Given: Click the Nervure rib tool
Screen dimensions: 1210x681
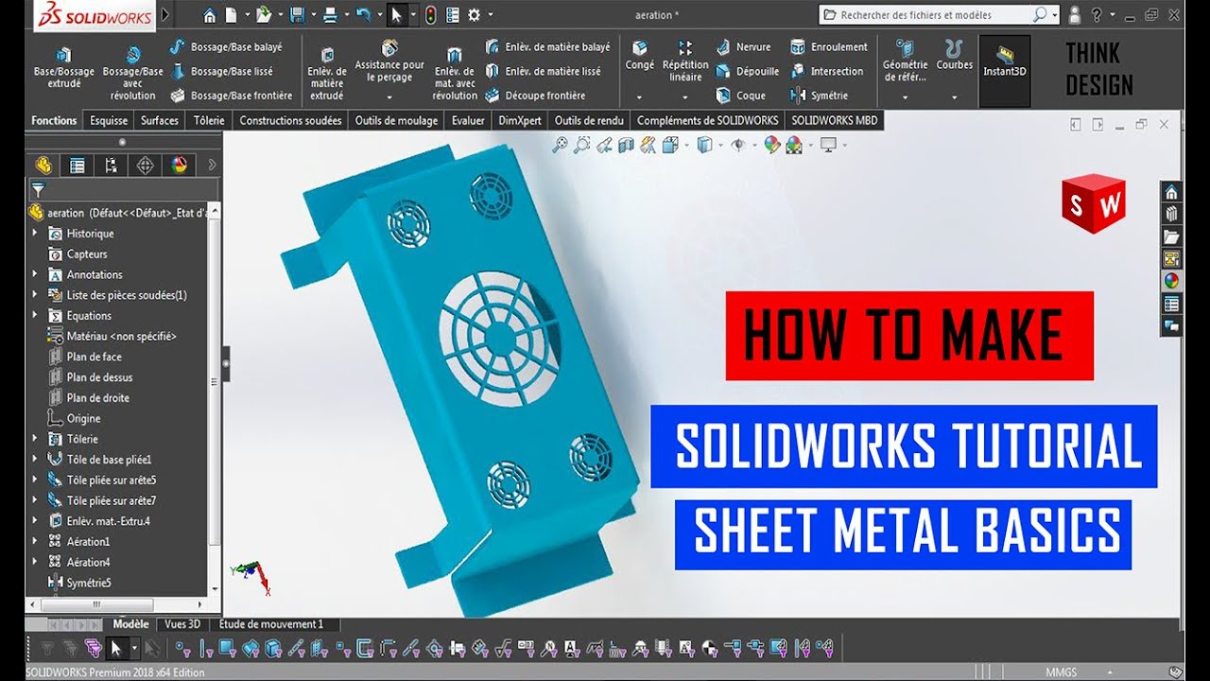Looking at the screenshot, I should point(743,46).
